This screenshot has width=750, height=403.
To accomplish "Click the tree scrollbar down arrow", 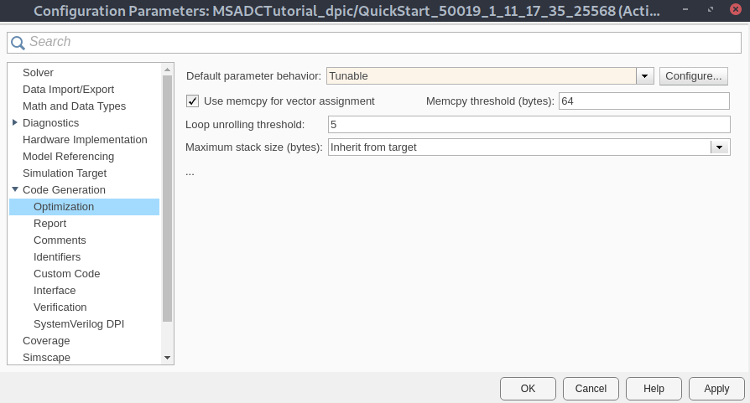I will pyautogui.click(x=167, y=358).
